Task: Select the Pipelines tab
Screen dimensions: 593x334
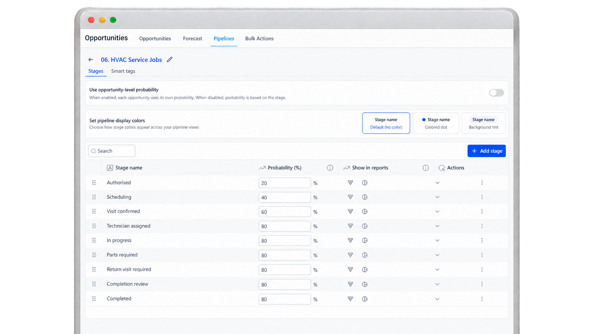Action: pos(224,38)
